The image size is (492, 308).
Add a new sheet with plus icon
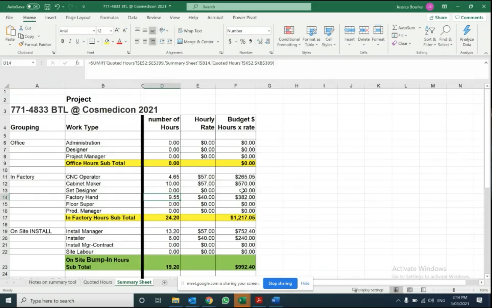[165, 282]
